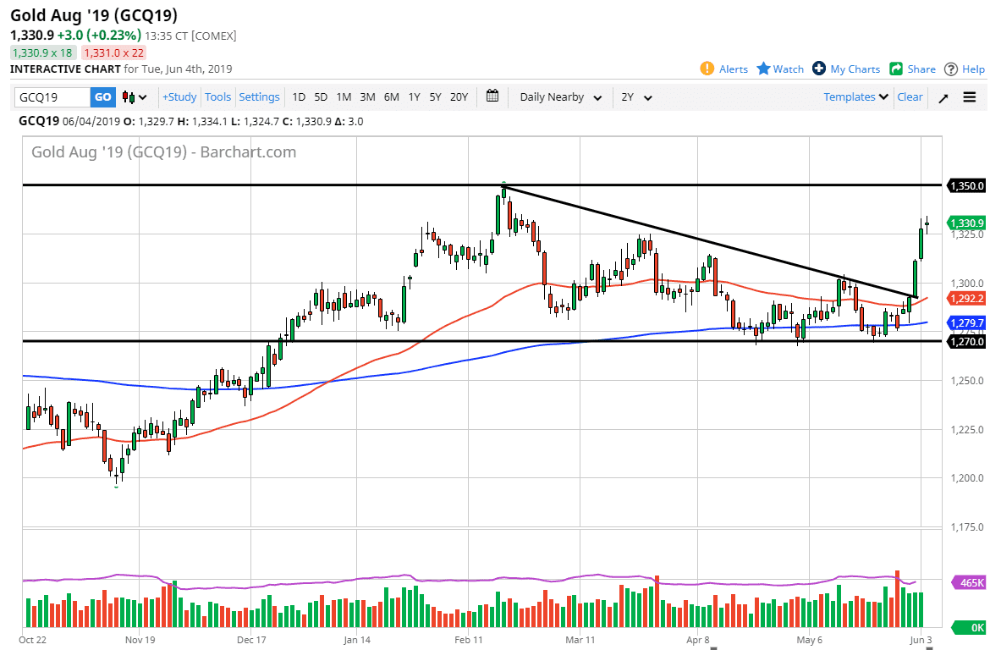
Task: Open the Tools menu
Action: (217, 97)
